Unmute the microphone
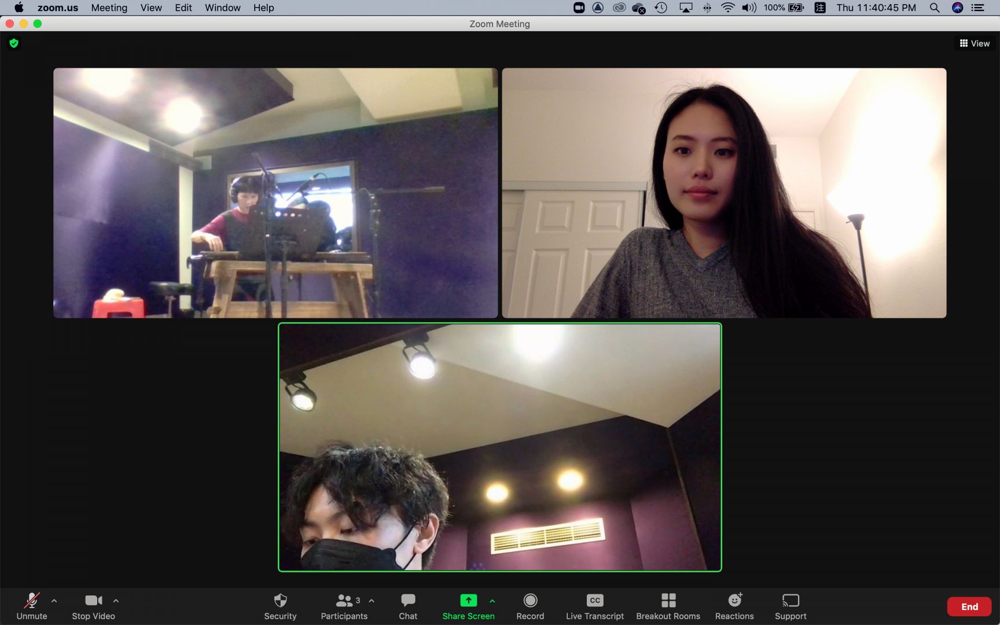The image size is (1000, 625). tap(32, 606)
